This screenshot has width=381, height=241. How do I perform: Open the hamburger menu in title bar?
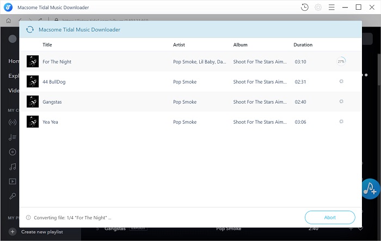(331, 7)
